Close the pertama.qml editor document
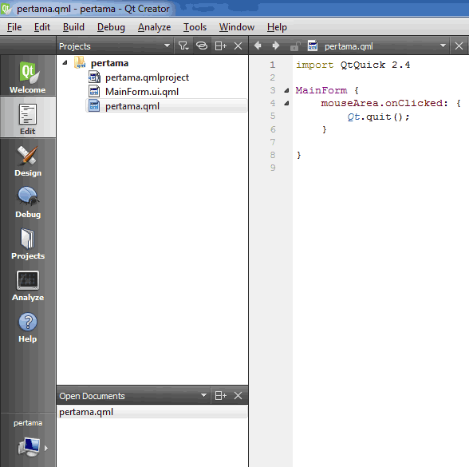 (x=459, y=46)
